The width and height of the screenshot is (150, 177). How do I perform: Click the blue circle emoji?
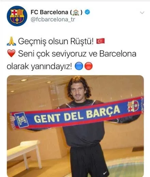(79, 66)
